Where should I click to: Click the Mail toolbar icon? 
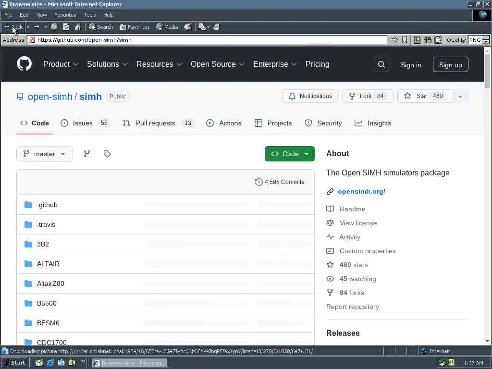(x=202, y=27)
